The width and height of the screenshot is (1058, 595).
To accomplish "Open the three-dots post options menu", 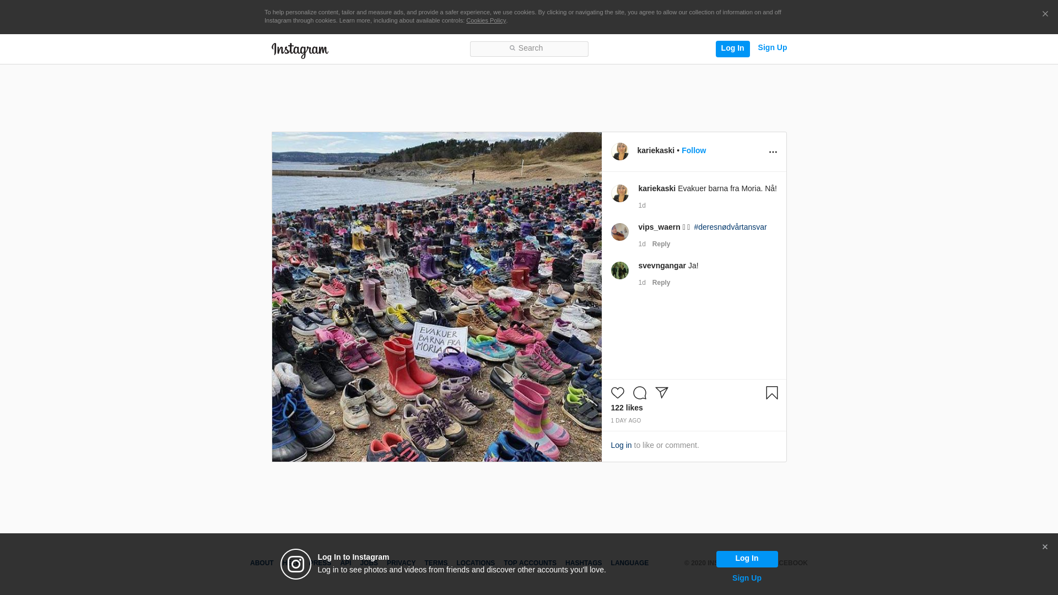I will (x=773, y=152).
